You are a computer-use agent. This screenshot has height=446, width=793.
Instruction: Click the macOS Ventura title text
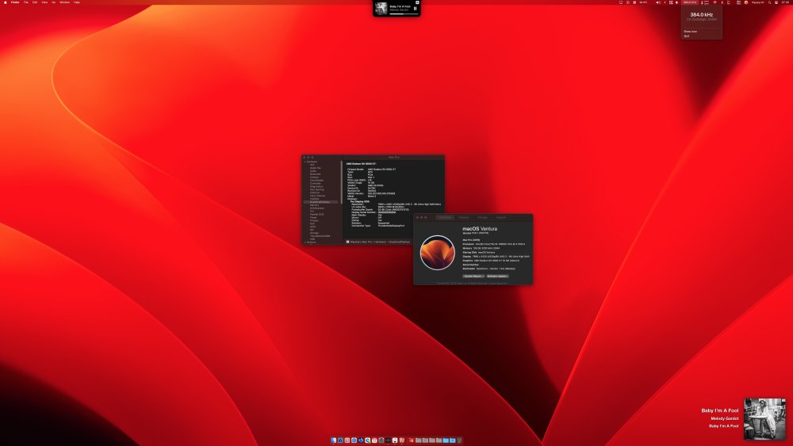(x=480, y=229)
